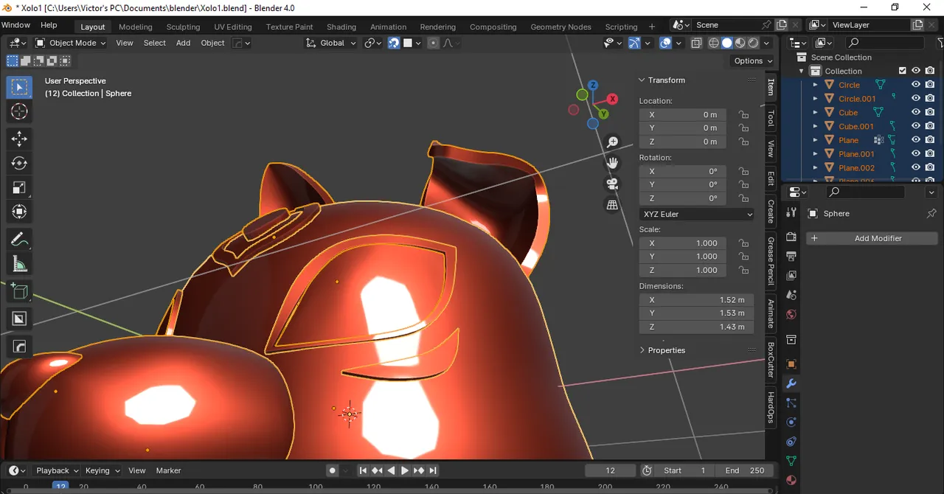Screen dimensions: 944x494
Task: Select solid viewport shading
Action: click(727, 43)
